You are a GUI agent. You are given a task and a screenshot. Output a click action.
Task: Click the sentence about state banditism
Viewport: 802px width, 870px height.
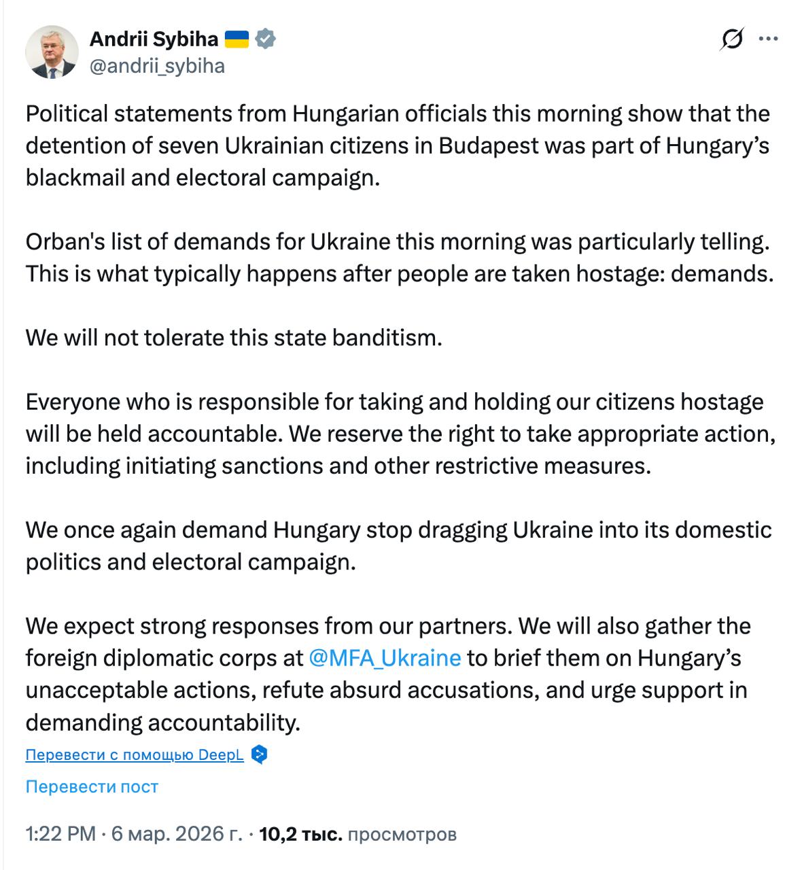pyautogui.click(x=234, y=337)
